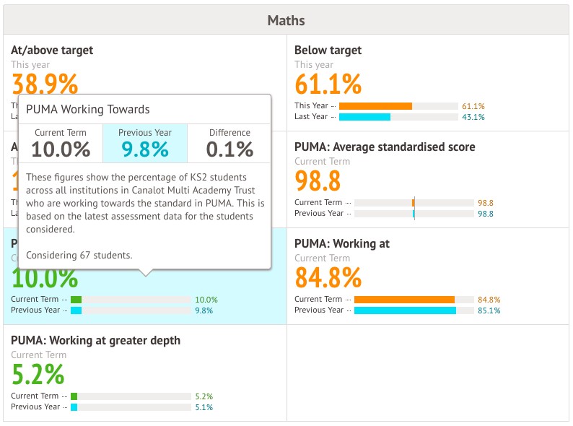Screen dimensions: 573x426
Task: Select the At/above target tile title
Action: click(x=52, y=51)
